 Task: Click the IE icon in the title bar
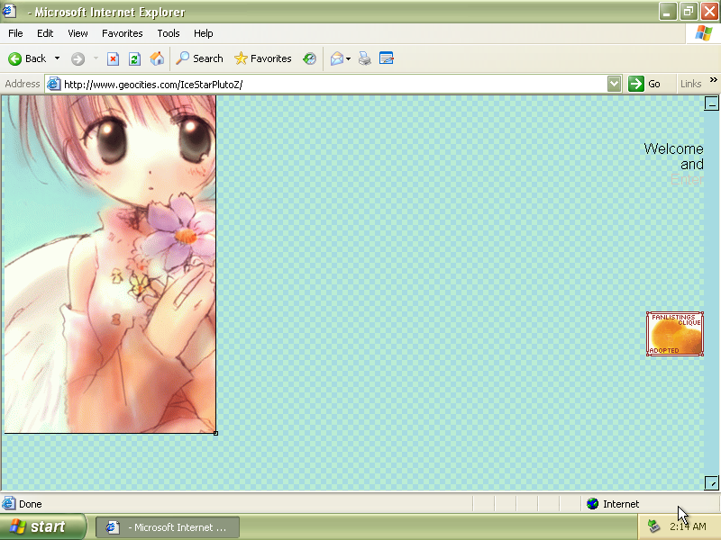tap(9, 11)
